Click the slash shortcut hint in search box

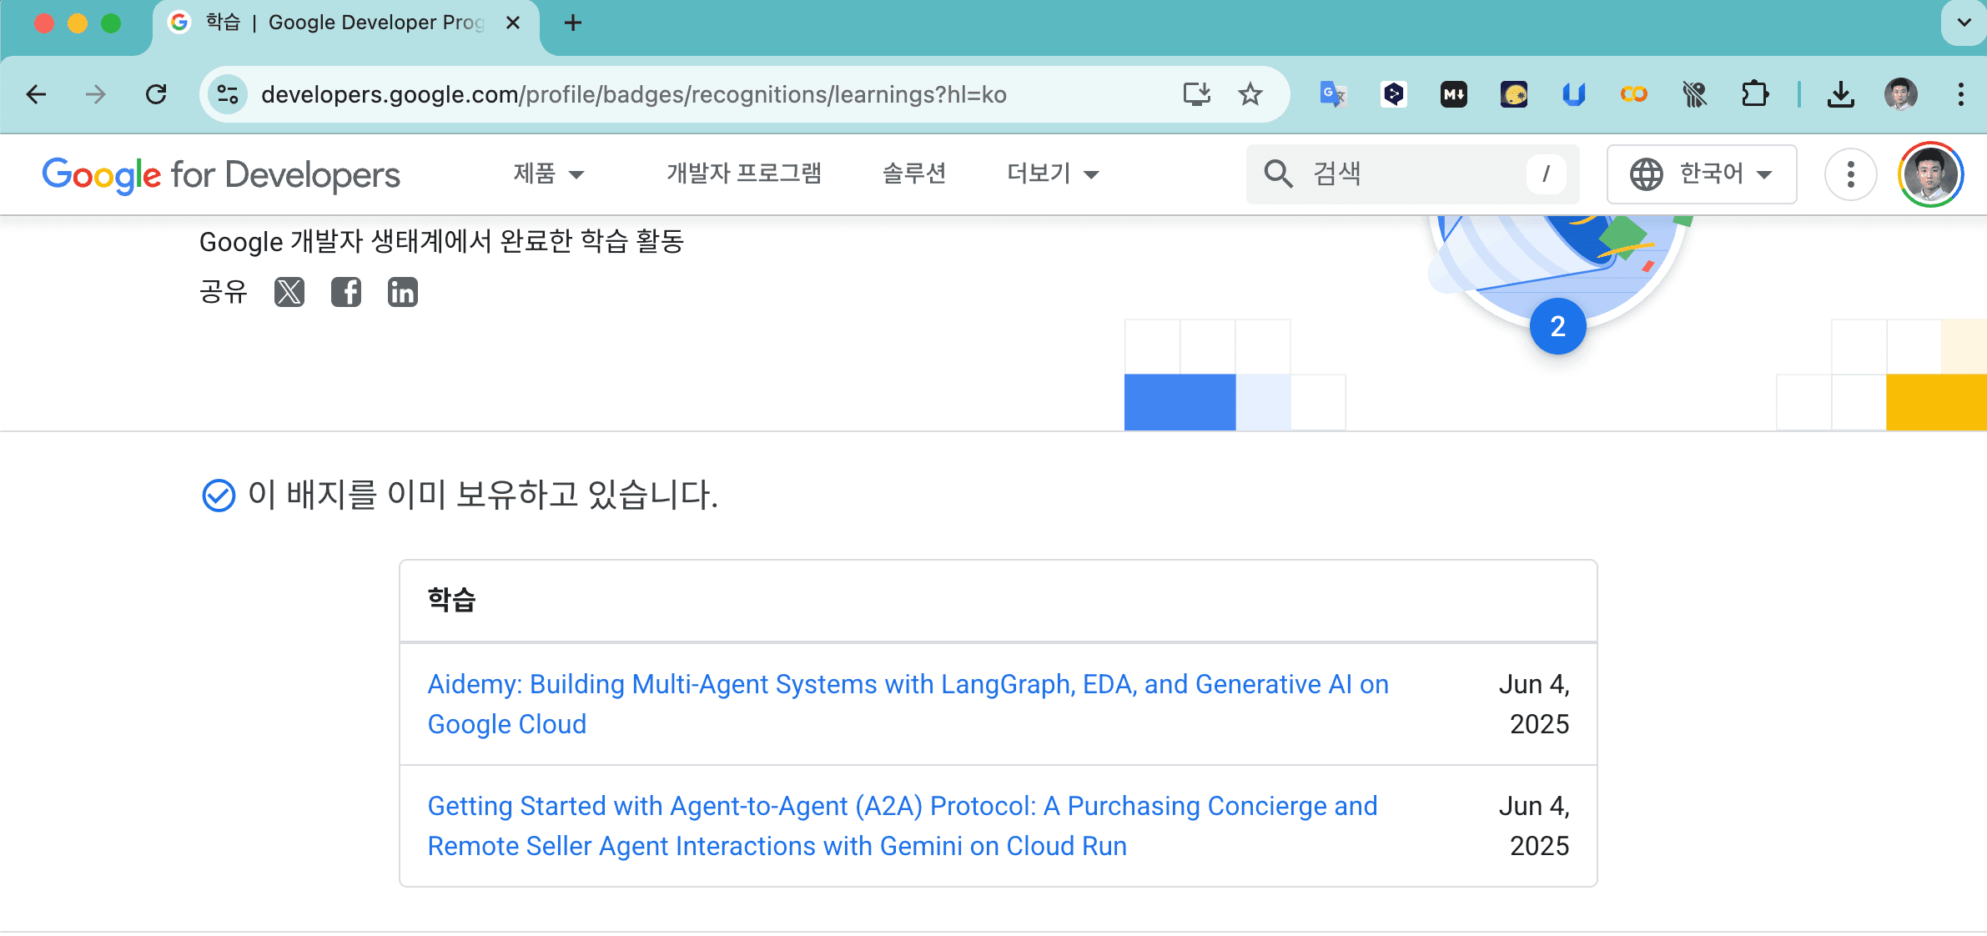pyautogui.click(x=1546, y=174)
